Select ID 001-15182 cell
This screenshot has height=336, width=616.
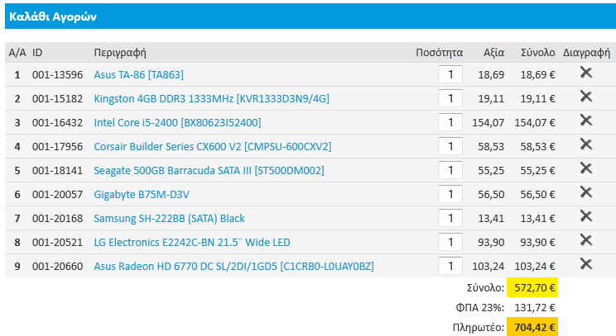click(x=57, y=99)
